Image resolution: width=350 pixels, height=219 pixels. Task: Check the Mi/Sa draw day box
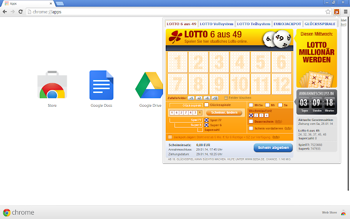[x=251, y=105]
